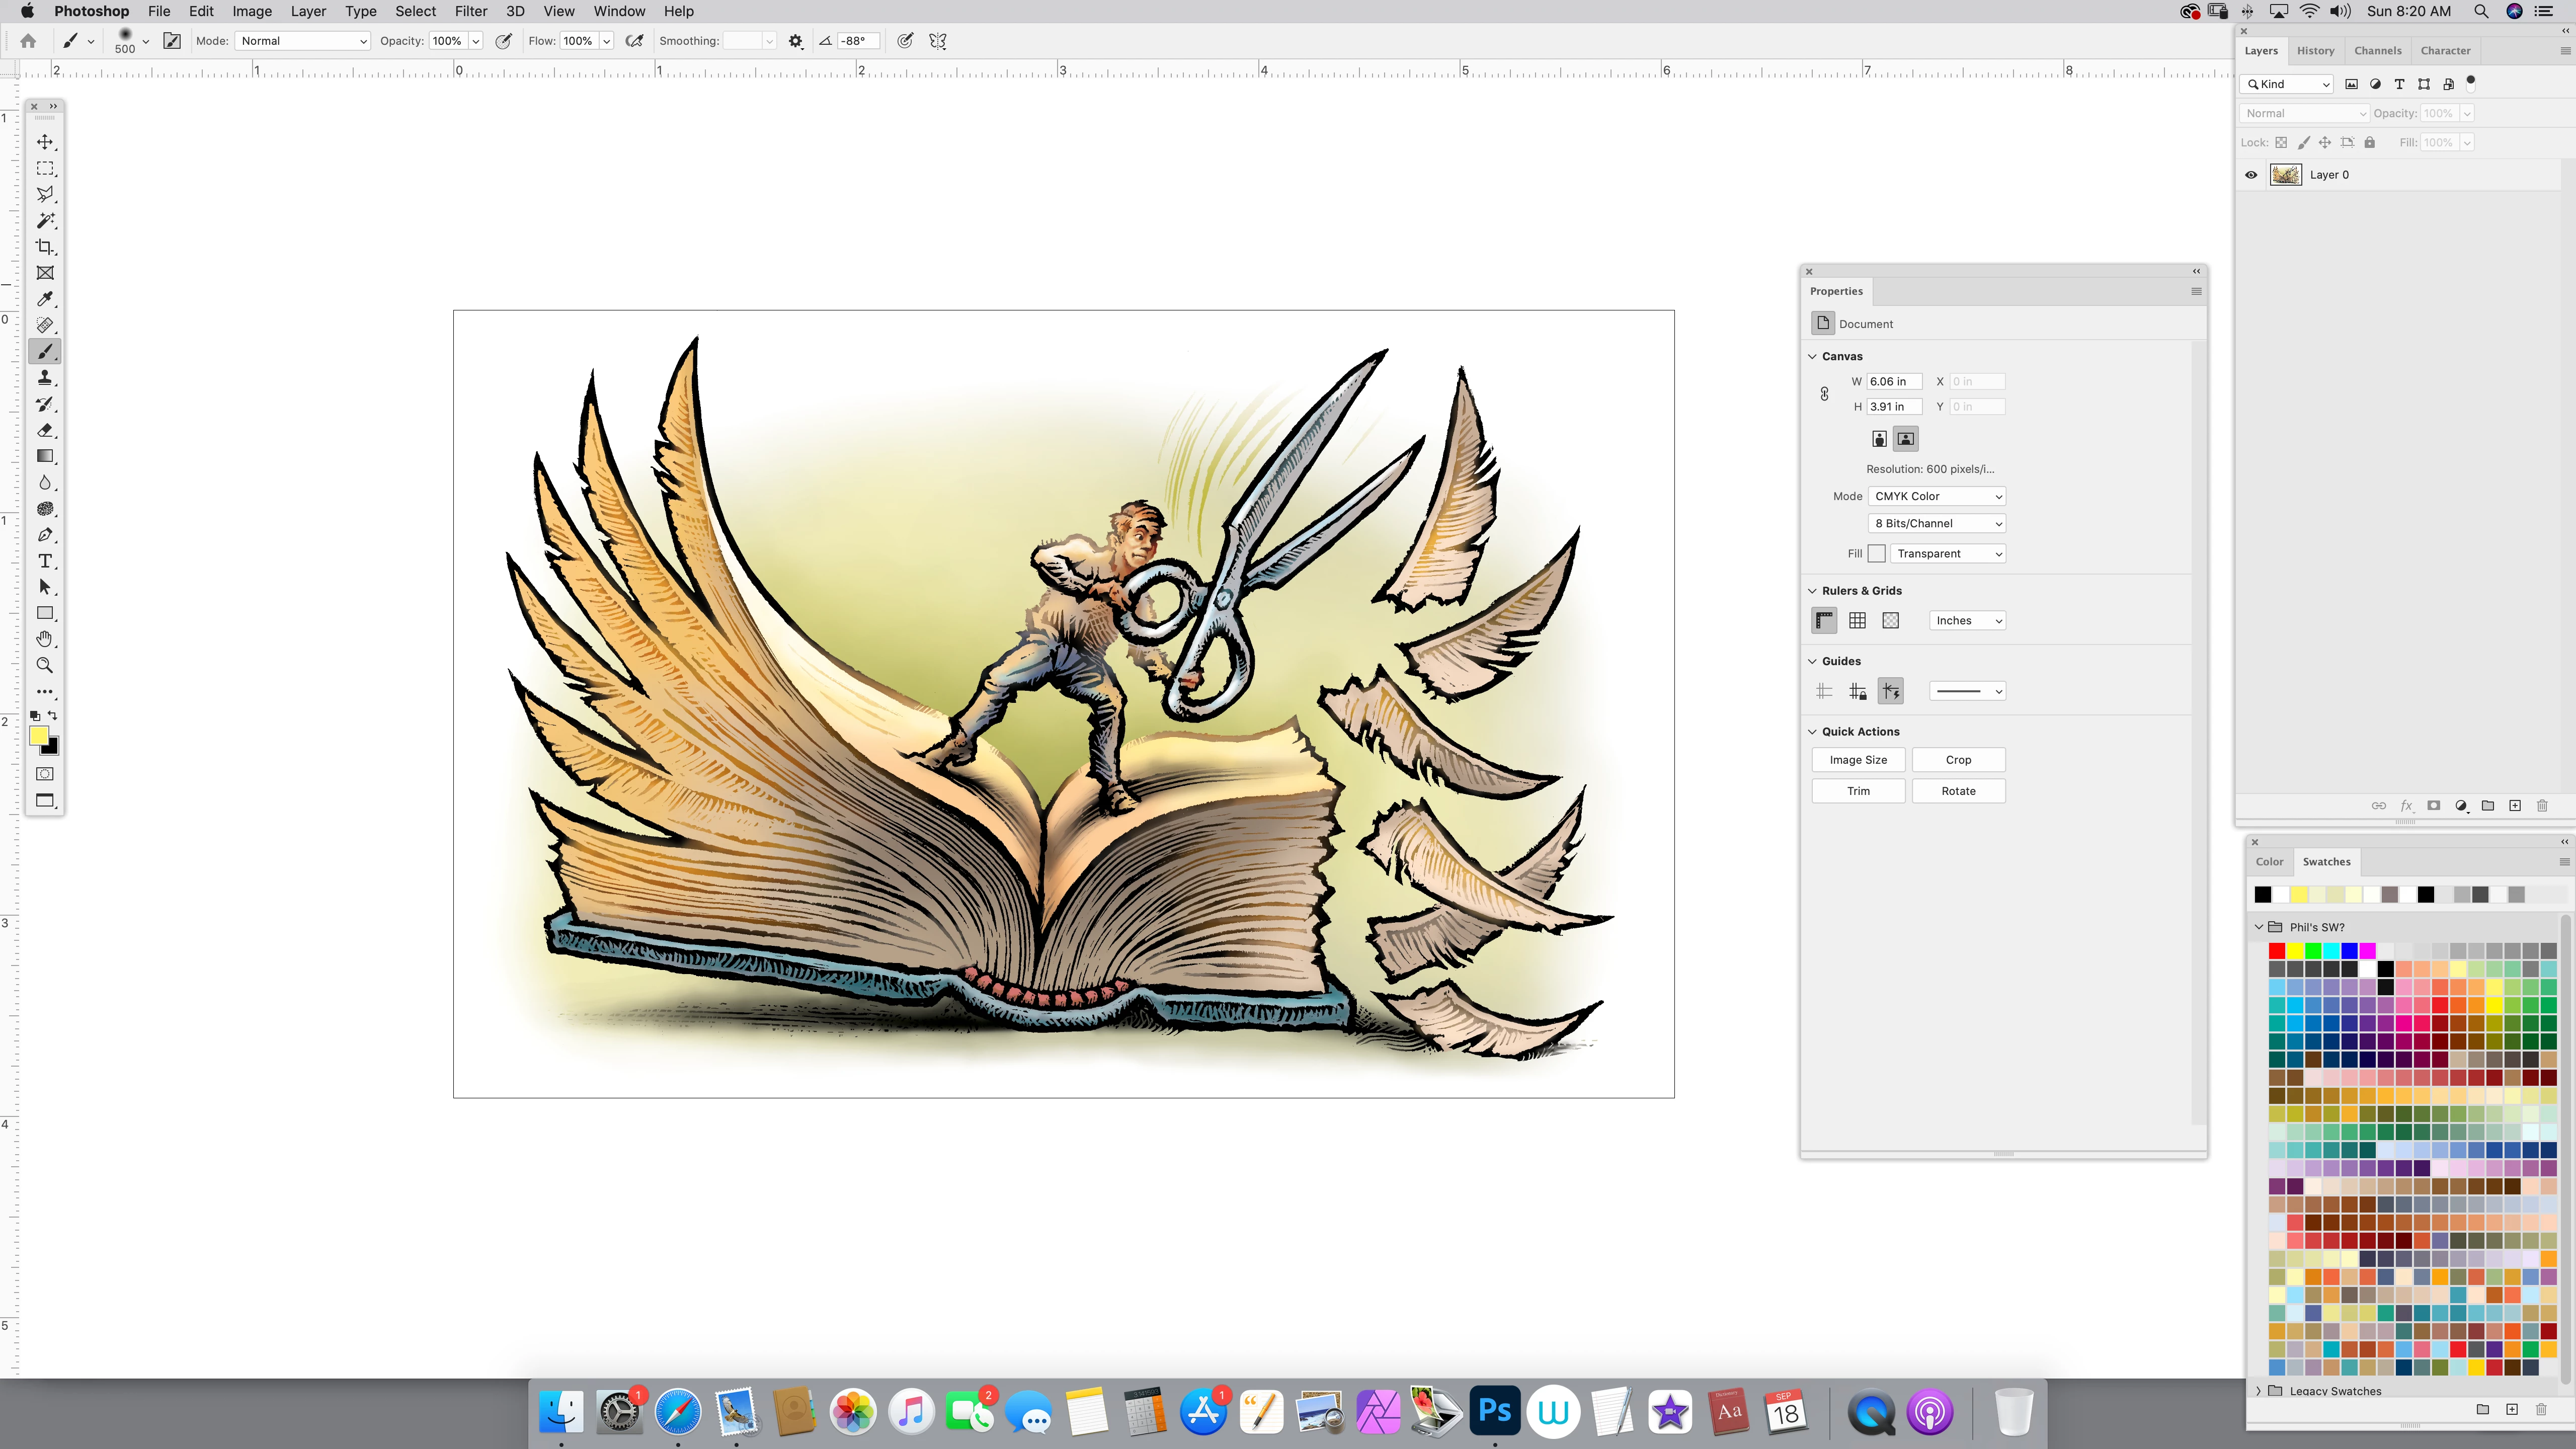Select the Clone Stamp tool
This screenshot has width=2576, height=1449.
pos(45,378)
